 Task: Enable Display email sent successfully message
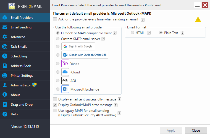pyautogui.click(x=55, y=99)
